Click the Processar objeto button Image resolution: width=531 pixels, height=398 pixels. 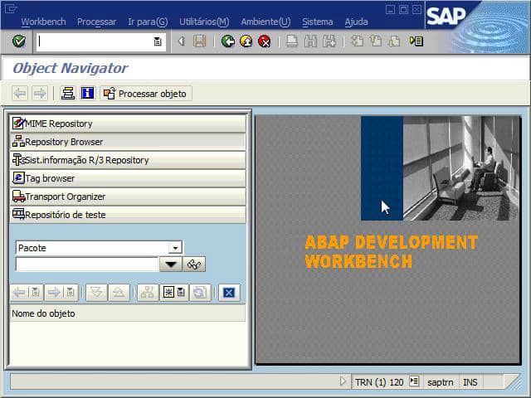(x=146, y=94)
